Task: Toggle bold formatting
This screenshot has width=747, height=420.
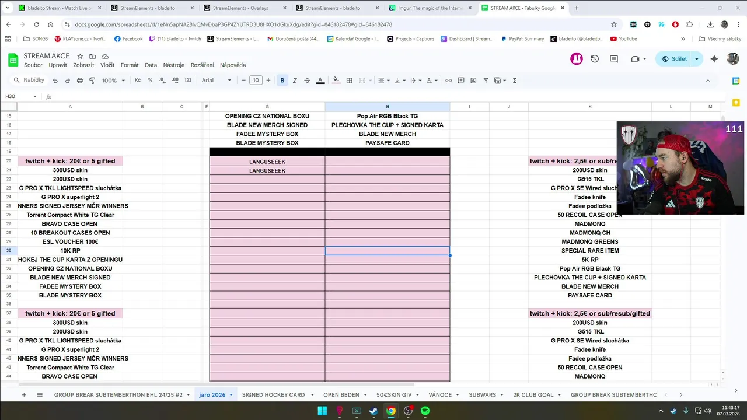Action: coord(282,80)
